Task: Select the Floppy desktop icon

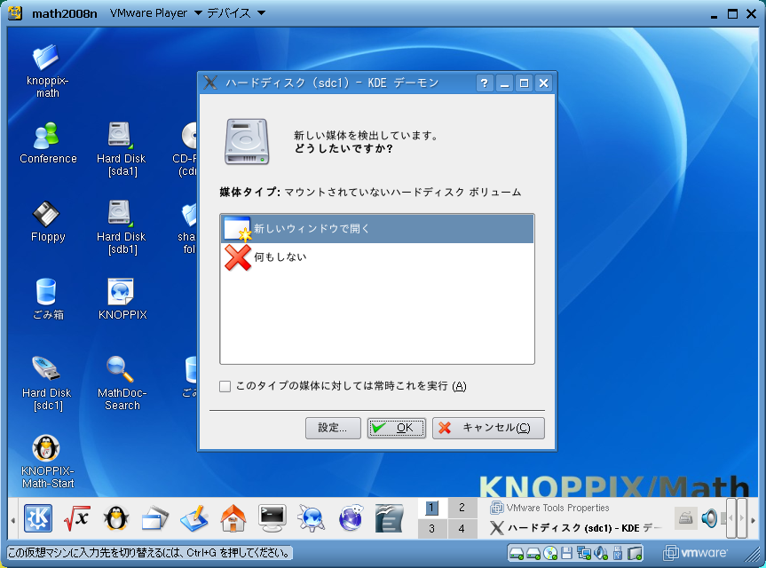Action: (48, 221)
